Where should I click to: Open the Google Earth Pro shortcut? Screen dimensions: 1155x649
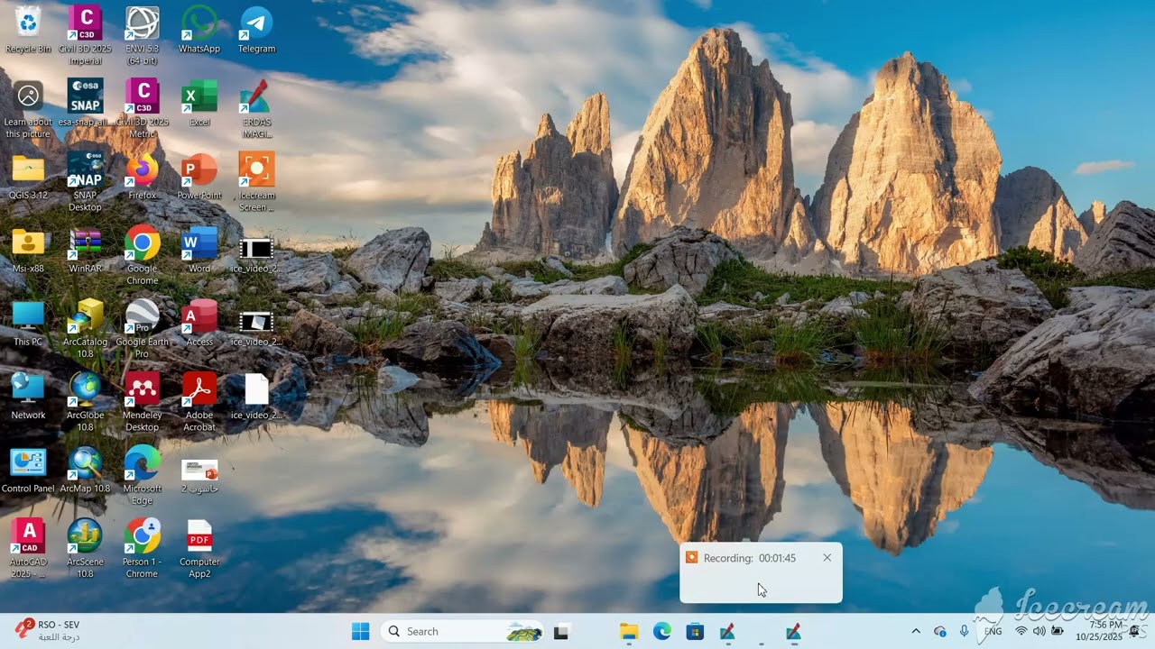point(142,328)
